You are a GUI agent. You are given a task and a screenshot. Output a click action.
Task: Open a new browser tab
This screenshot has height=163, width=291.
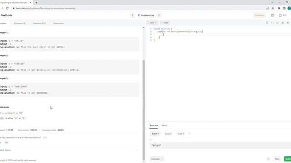click(36, 3)
